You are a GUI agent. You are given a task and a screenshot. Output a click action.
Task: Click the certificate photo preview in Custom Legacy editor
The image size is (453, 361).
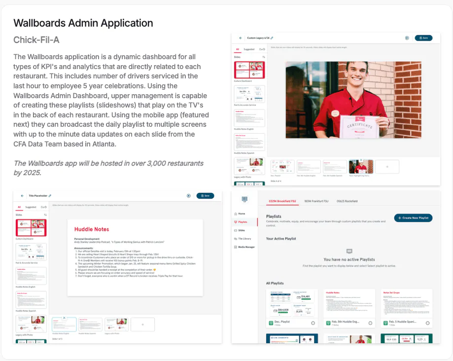(353, 100)
